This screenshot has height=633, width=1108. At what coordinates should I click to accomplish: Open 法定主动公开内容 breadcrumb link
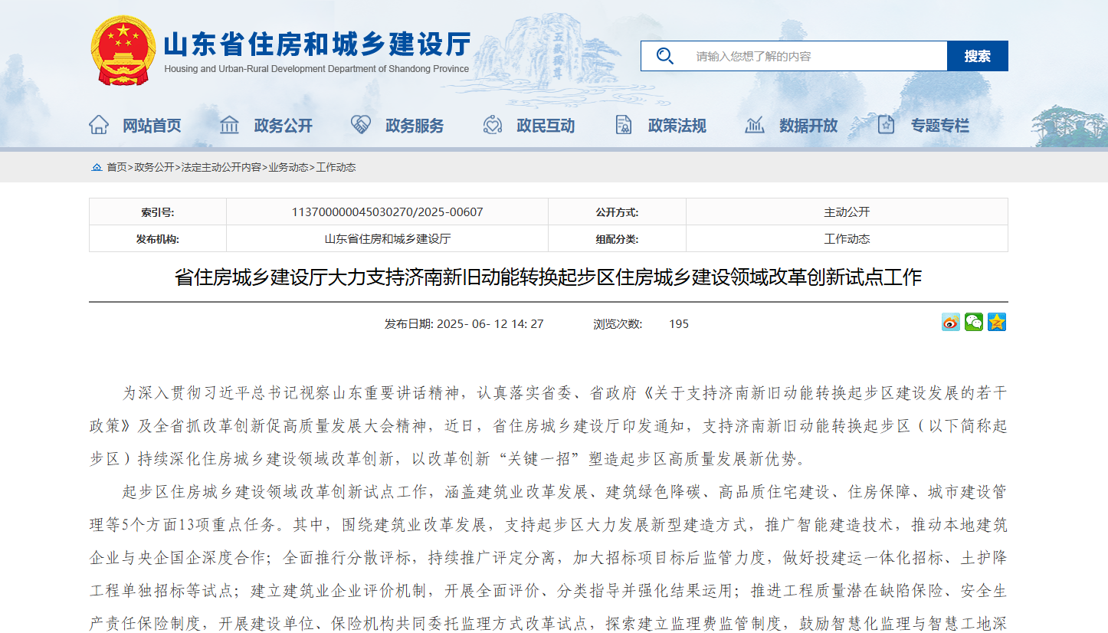[221, 167]
